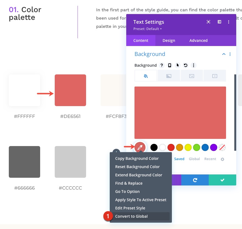Toggle the sidebar snap layout icon
Image resolution: width=242 pixels, height=229 pixels.
pos(219,22)
